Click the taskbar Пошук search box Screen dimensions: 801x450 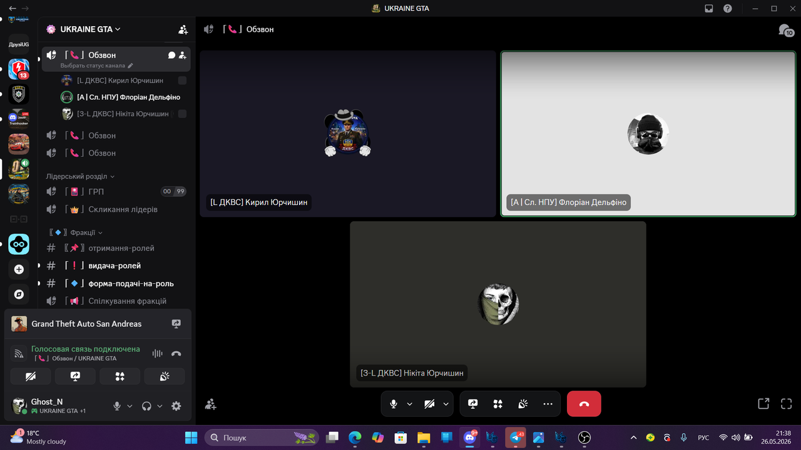click(x=262, y=437)
